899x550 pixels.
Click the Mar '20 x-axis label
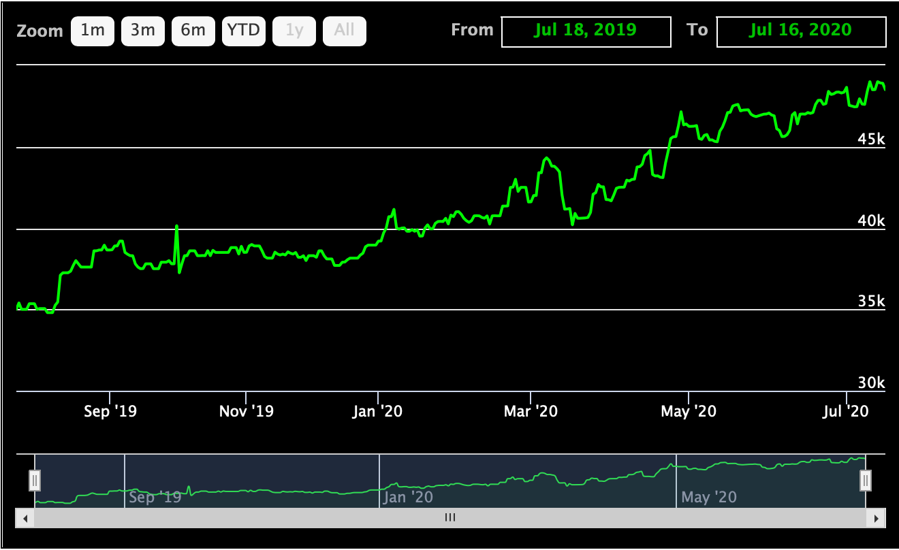(531, 411)
